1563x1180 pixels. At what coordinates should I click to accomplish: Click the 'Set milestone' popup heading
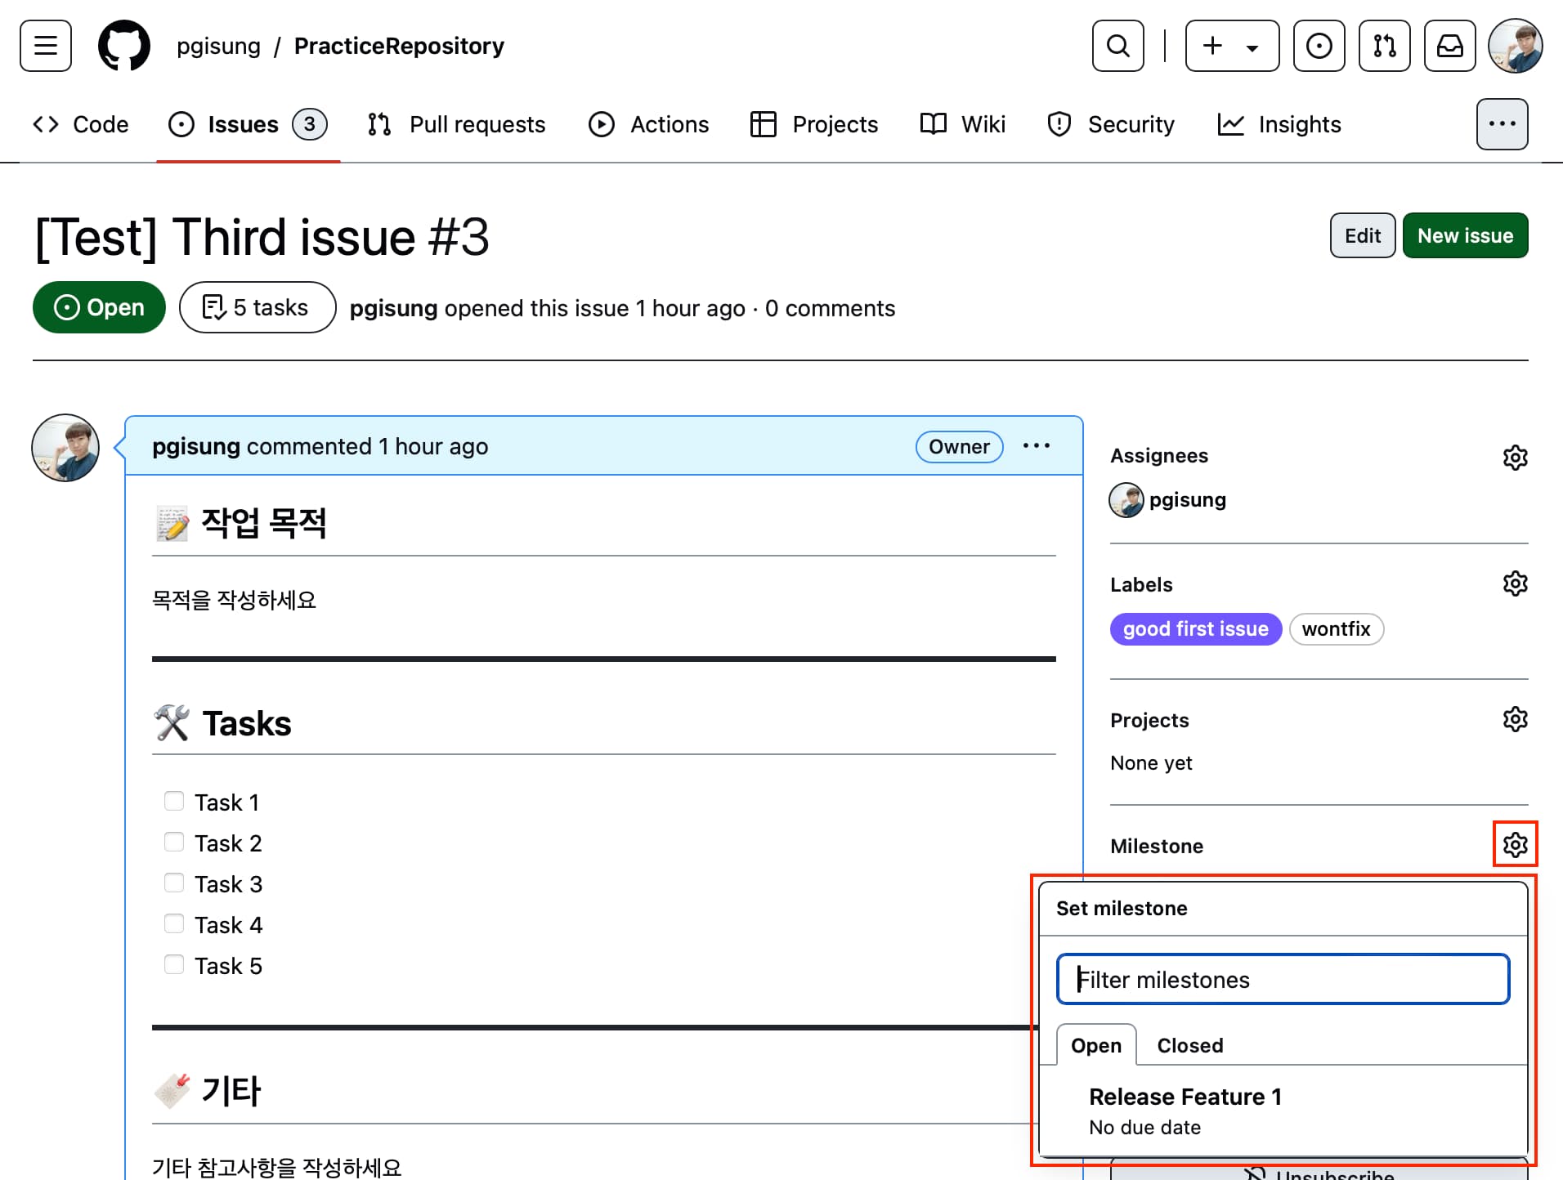tap(1122, 909)
